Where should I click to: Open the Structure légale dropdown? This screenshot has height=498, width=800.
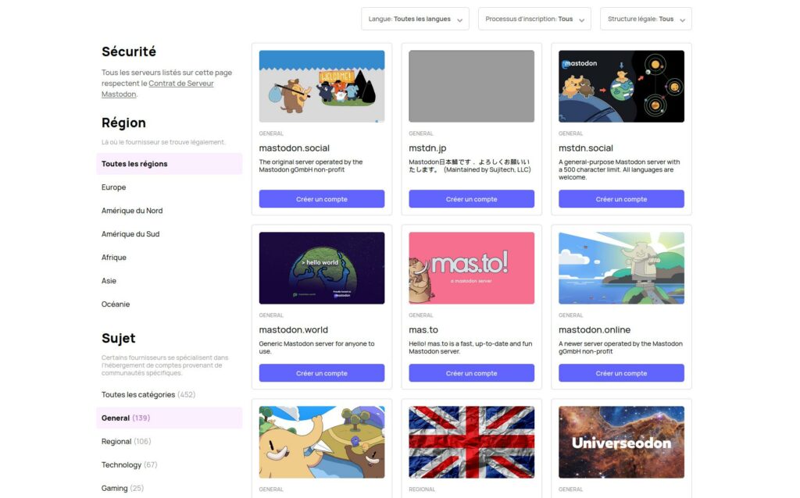point(645,19)
